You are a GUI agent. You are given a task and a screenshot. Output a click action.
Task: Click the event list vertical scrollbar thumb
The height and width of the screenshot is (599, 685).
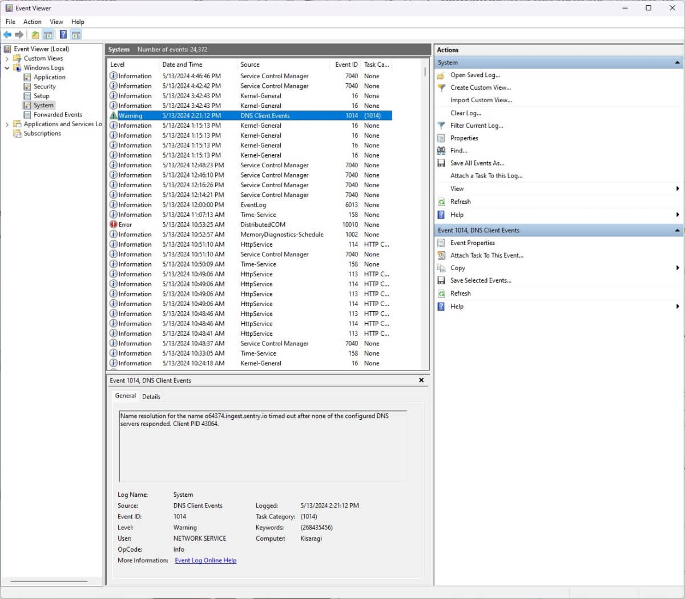pos(425,73)
